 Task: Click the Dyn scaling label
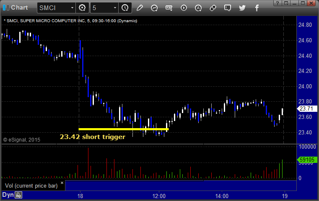8,195
